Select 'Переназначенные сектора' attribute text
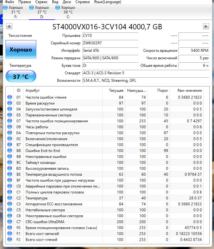Viewport: 214px width, 249px height. [x=48, y=115]
